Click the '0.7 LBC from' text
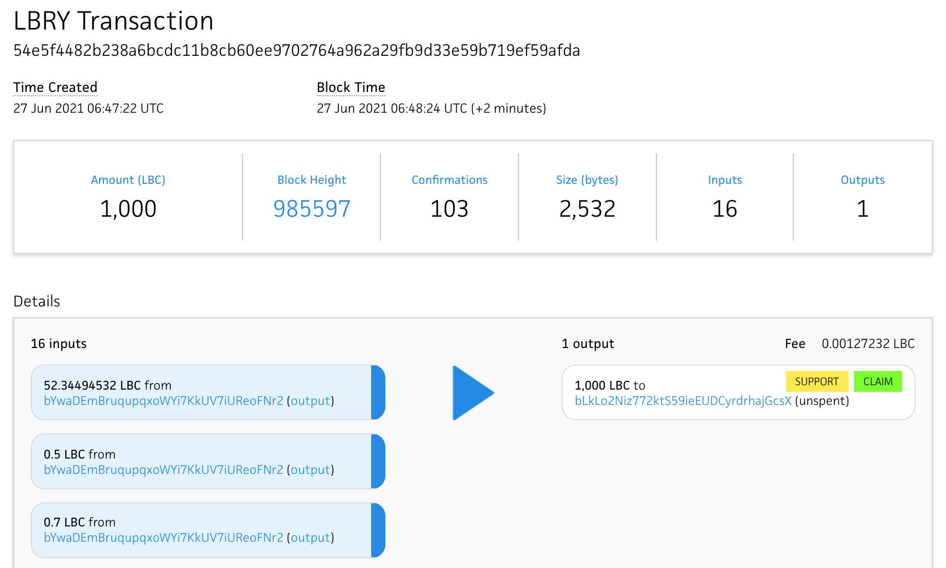This screenshot has height=568, width=946. [x=79, y=522]
